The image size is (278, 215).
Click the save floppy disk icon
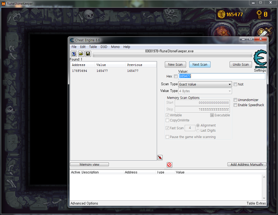coord(88,54)
